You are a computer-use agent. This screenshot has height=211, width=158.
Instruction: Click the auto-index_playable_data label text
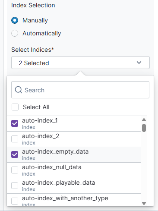tap(58, 183)
